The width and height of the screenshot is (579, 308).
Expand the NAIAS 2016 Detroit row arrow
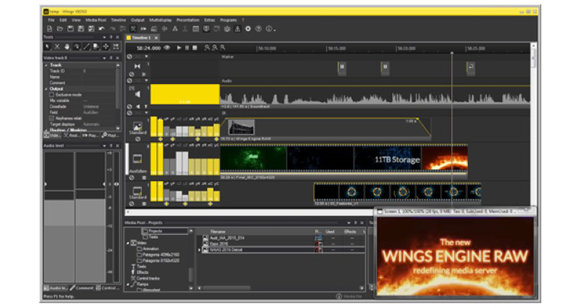[x=199, y=249]
